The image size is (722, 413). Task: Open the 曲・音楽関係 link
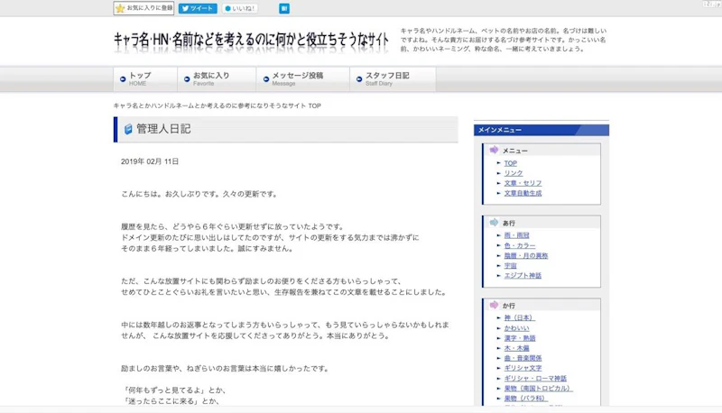523,358
